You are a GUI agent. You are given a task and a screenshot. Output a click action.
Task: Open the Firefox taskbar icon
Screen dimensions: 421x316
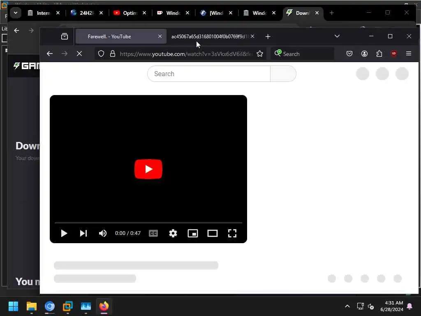click(x=104, y=306)
